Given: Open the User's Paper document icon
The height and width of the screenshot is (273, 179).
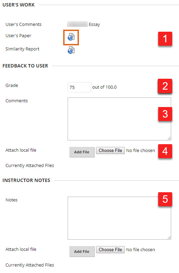Looking at the screenshot, I should pyautogui.click(x=71, y=37).
